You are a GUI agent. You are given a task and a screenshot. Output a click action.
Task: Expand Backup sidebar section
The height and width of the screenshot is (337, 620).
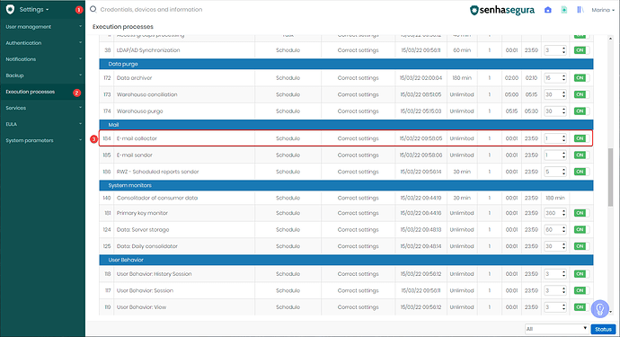43,75
